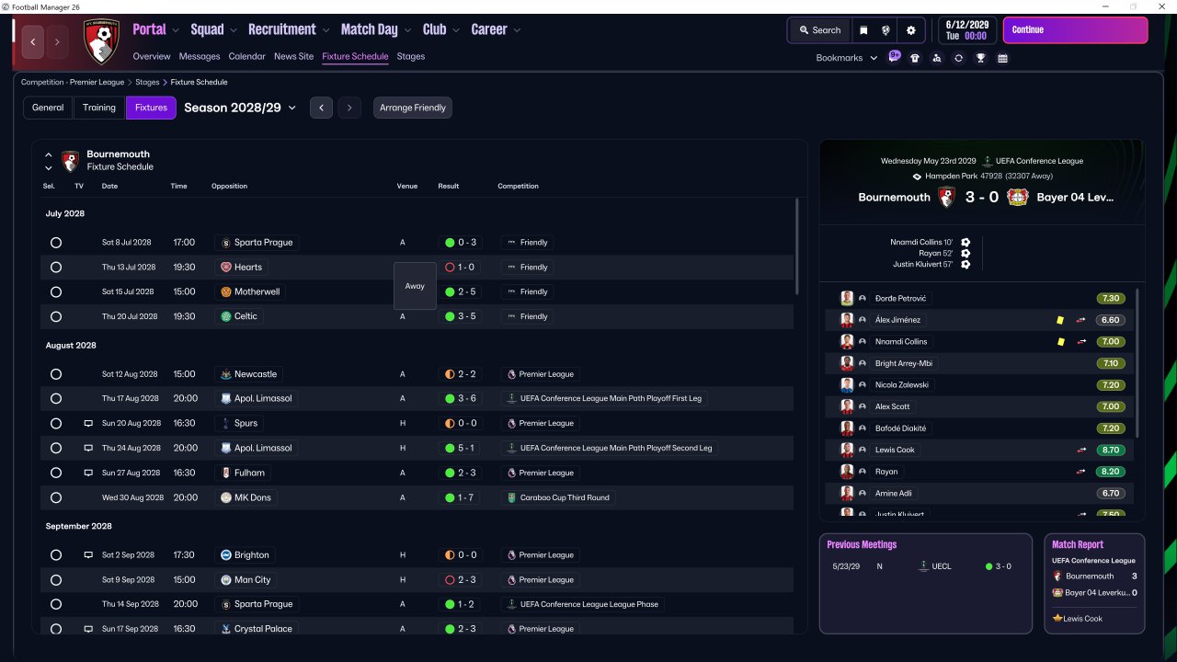
Task: Select the Newcastle fixture radio button
Action: [56, 374]
